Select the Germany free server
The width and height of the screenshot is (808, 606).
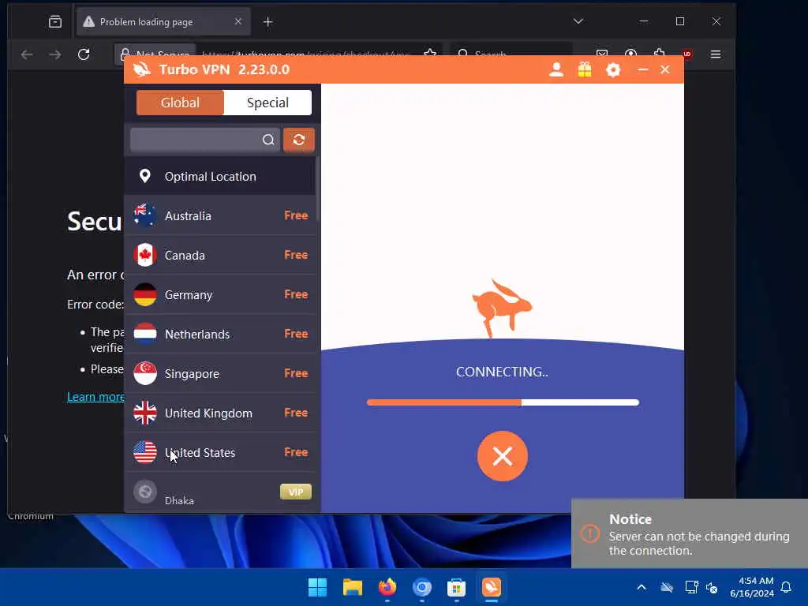point(219,294)
